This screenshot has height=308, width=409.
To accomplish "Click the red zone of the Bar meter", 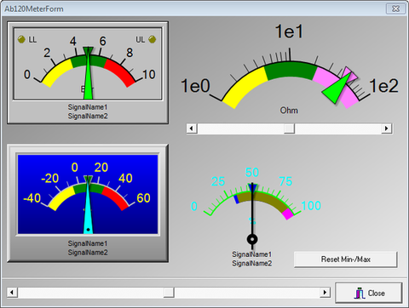I will pyautogui.click(x=120, y=71).
